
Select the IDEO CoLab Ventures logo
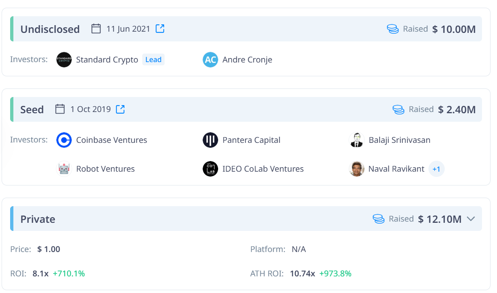[x=210, y=169]
